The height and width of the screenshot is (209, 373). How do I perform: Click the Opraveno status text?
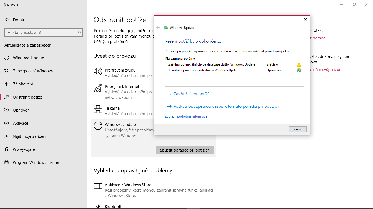point(274,70)
